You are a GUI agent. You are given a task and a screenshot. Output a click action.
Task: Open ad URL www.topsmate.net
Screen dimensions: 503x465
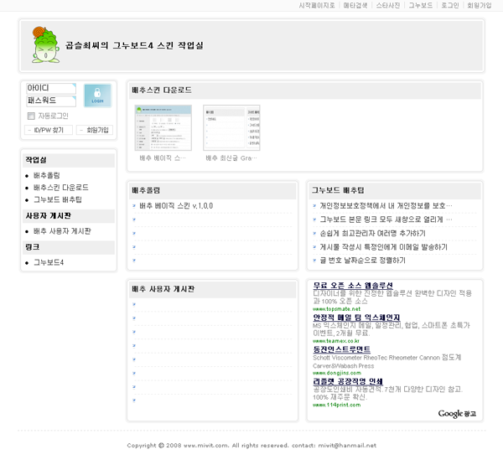click(x=336, y=309)
